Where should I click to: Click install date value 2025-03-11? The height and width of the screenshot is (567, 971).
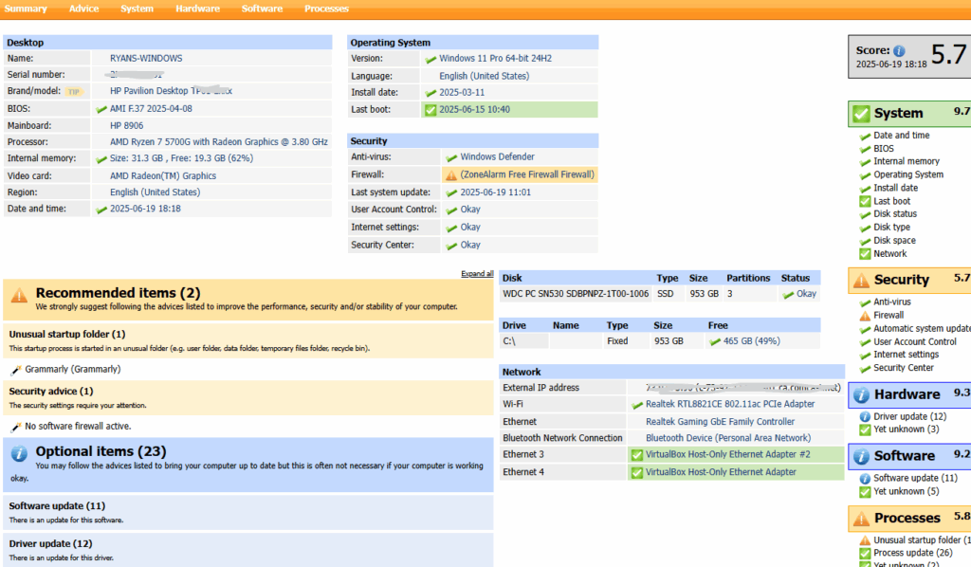pyautogui.click(x=462, y=93)
